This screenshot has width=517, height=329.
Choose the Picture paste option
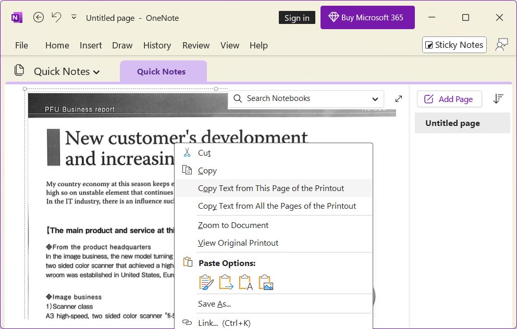coord(266,282)
